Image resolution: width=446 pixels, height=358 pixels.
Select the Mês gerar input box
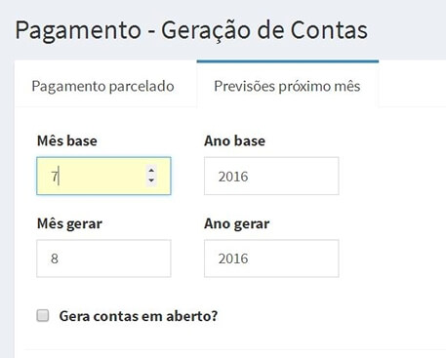click(103, 259)
